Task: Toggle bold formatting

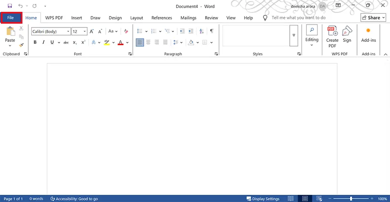Action: click(35, 42)
